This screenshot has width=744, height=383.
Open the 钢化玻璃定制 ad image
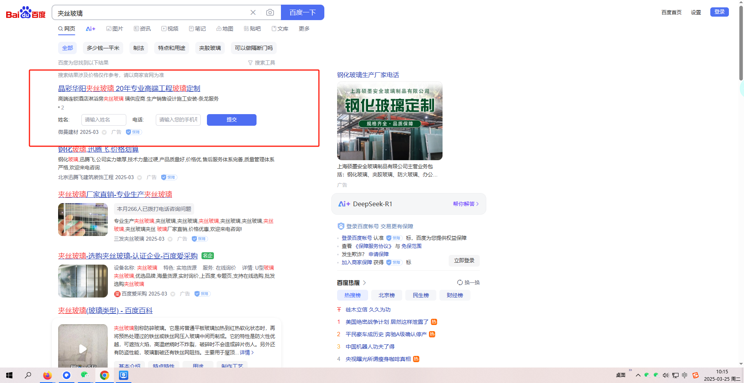point(390,121)
